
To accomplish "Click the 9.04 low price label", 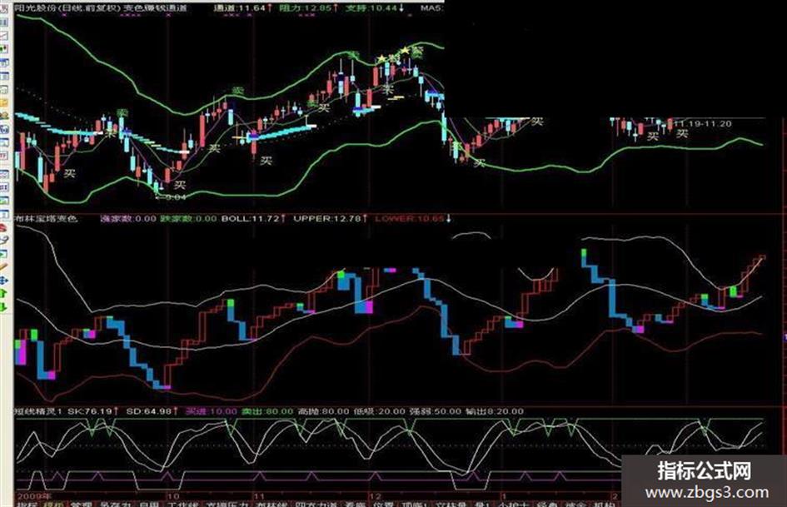I will (171, 197).
